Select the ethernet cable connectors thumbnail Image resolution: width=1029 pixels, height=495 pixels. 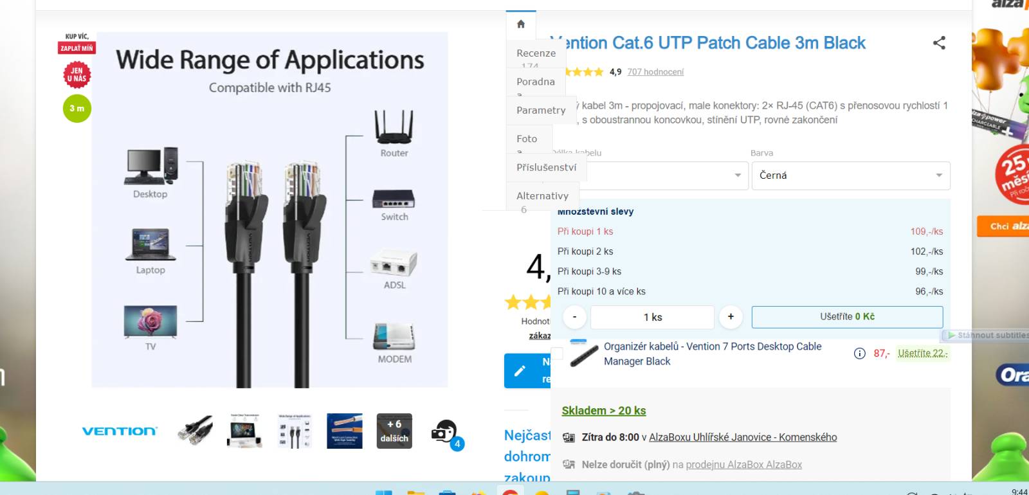(195, 431)
